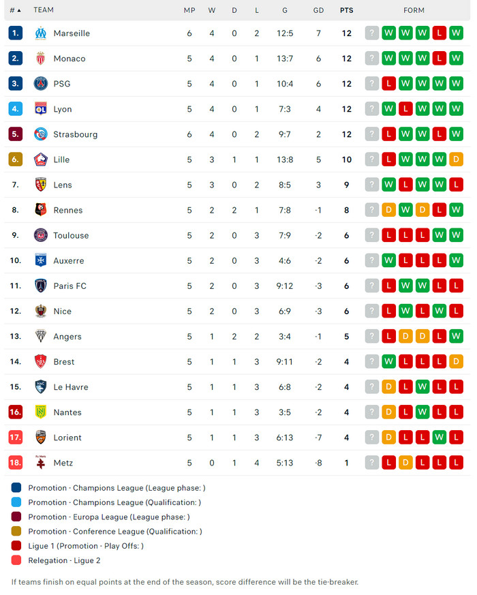Click Marseille's upcoming match question-mark box
Image resolution: width=477 pixels, height=595 pixels.
click(371, 33)
